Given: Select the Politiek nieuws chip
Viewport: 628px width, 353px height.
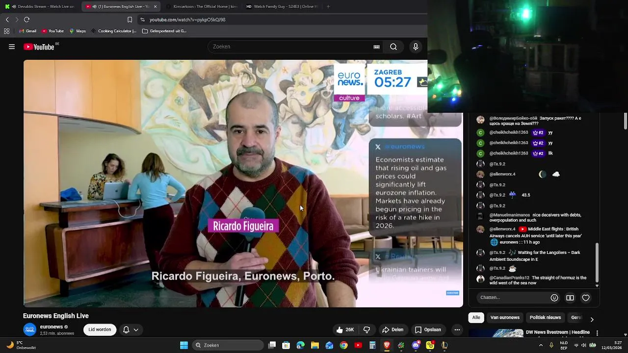Looking at the screenshot, I should (x=545, y=318).
